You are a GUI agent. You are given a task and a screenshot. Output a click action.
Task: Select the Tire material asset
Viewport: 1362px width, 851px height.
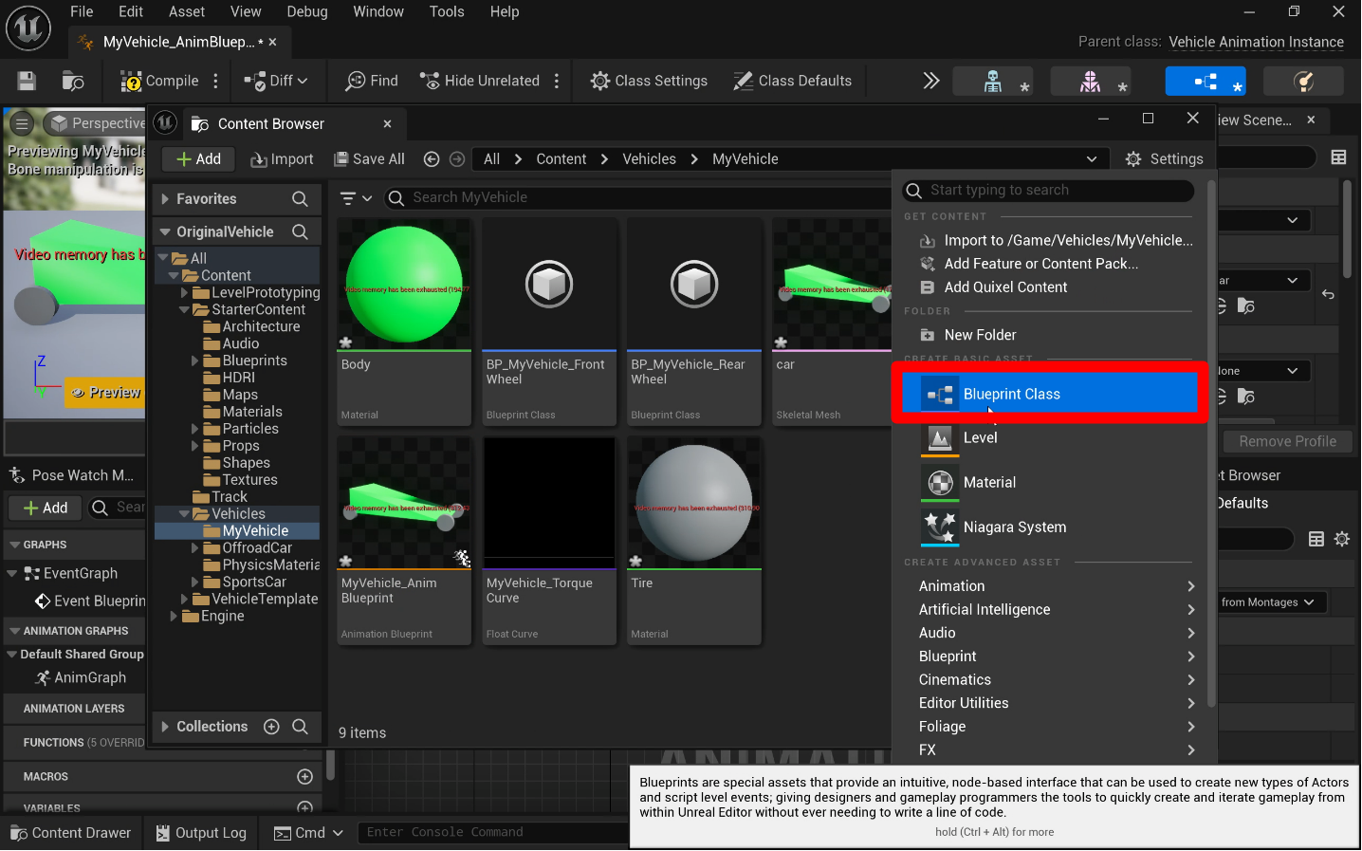pyautogui.click(x=694, y=541)
